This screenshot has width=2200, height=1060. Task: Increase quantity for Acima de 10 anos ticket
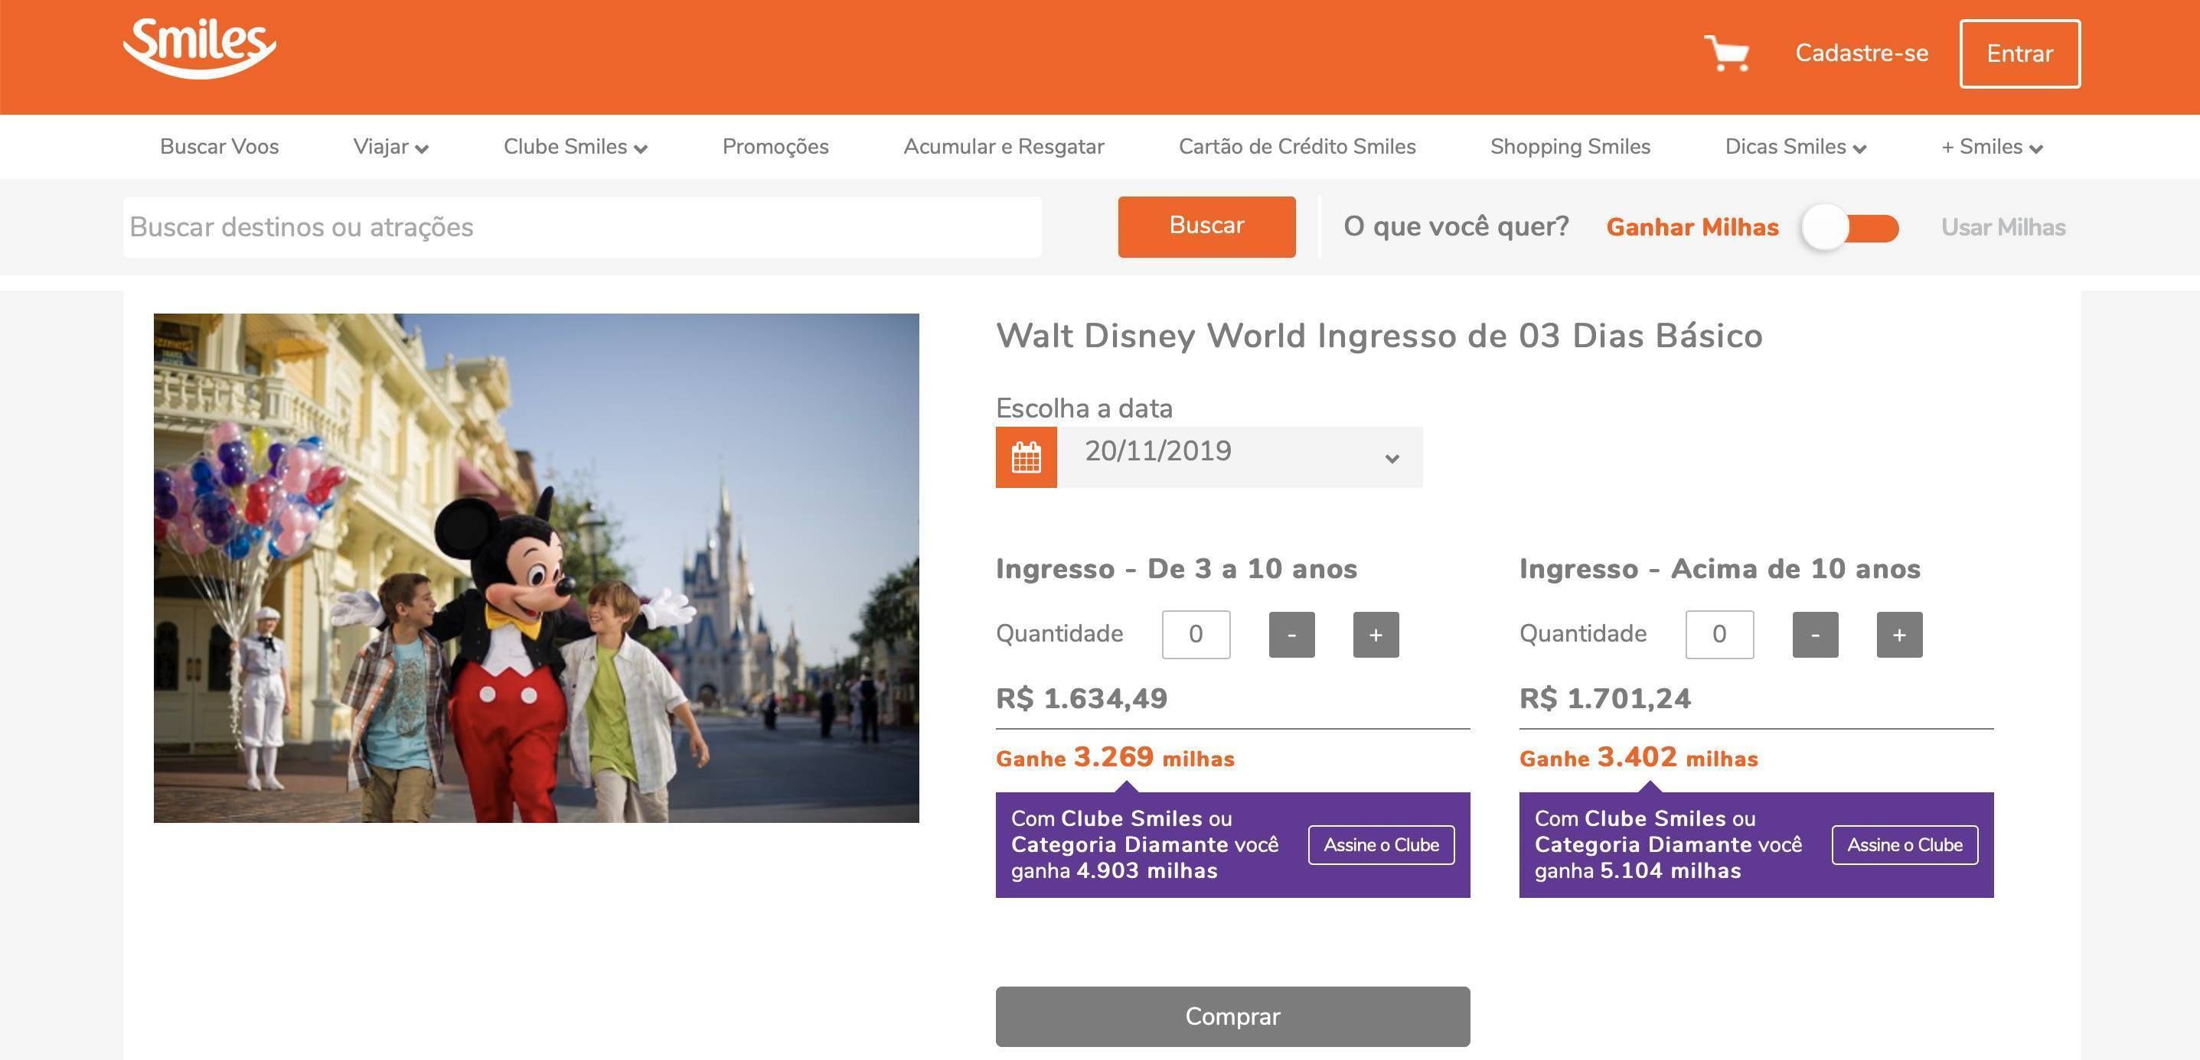pos(1899,635)
